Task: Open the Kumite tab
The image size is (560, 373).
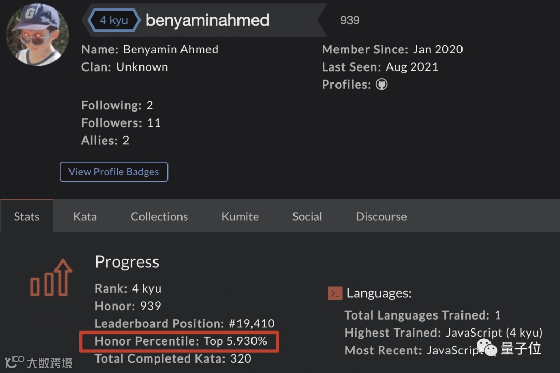Action: [240, 216]
